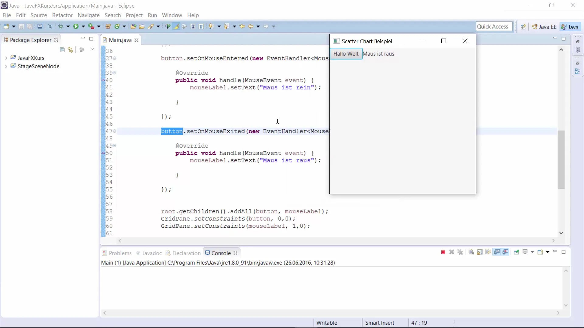Switch to the Javadoc tab

[x=149, y=253]
